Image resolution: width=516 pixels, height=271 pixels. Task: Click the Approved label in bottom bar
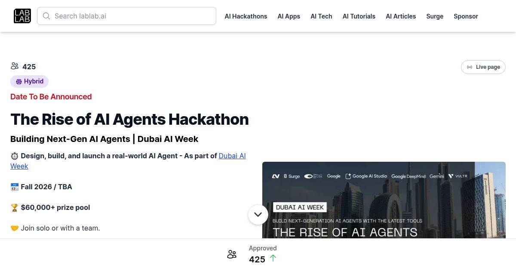(x=263, y=248)
